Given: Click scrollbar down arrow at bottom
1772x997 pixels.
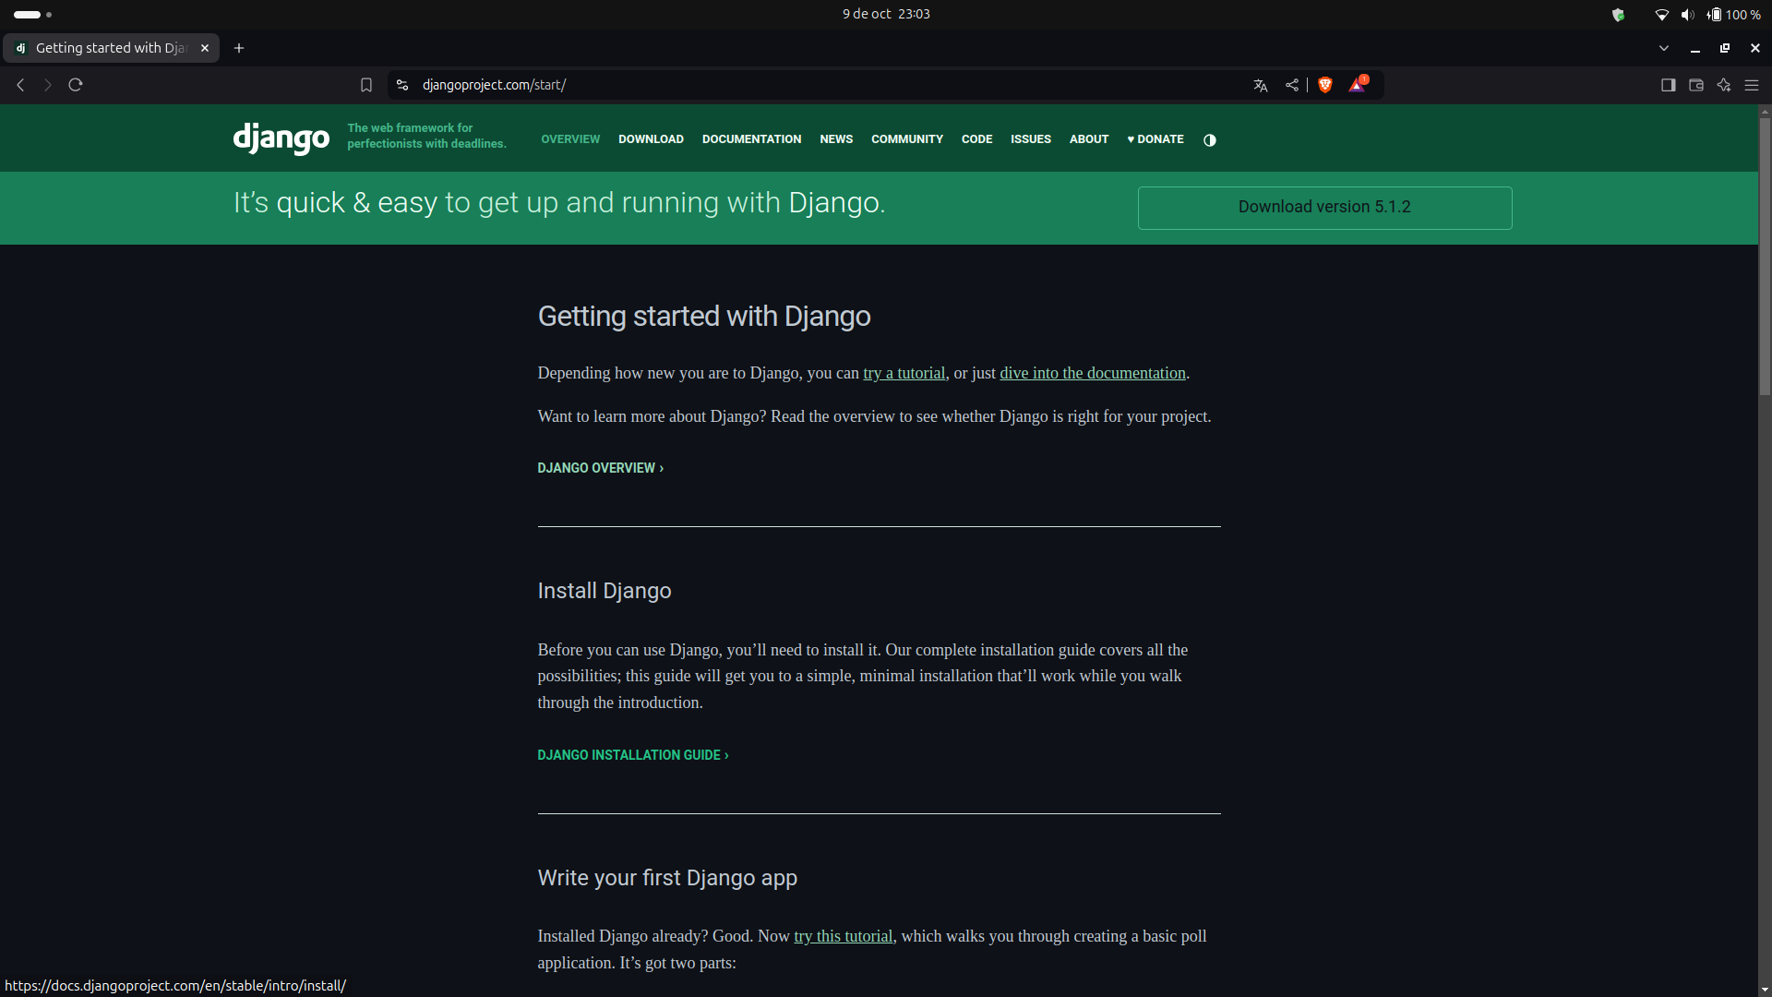Looking at the screenshot, I should click(x=1765, y=990).
